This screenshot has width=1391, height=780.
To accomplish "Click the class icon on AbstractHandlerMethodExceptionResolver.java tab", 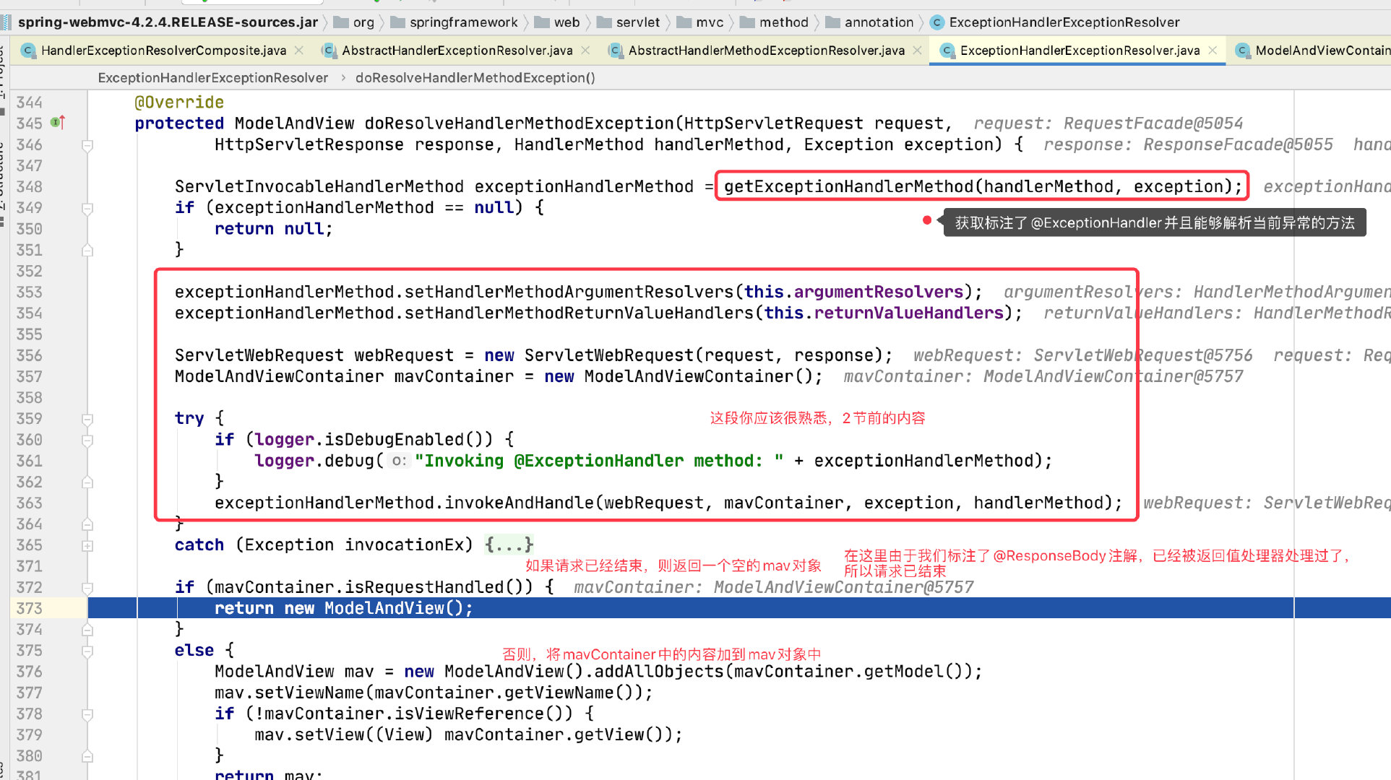I will (615, 51).
